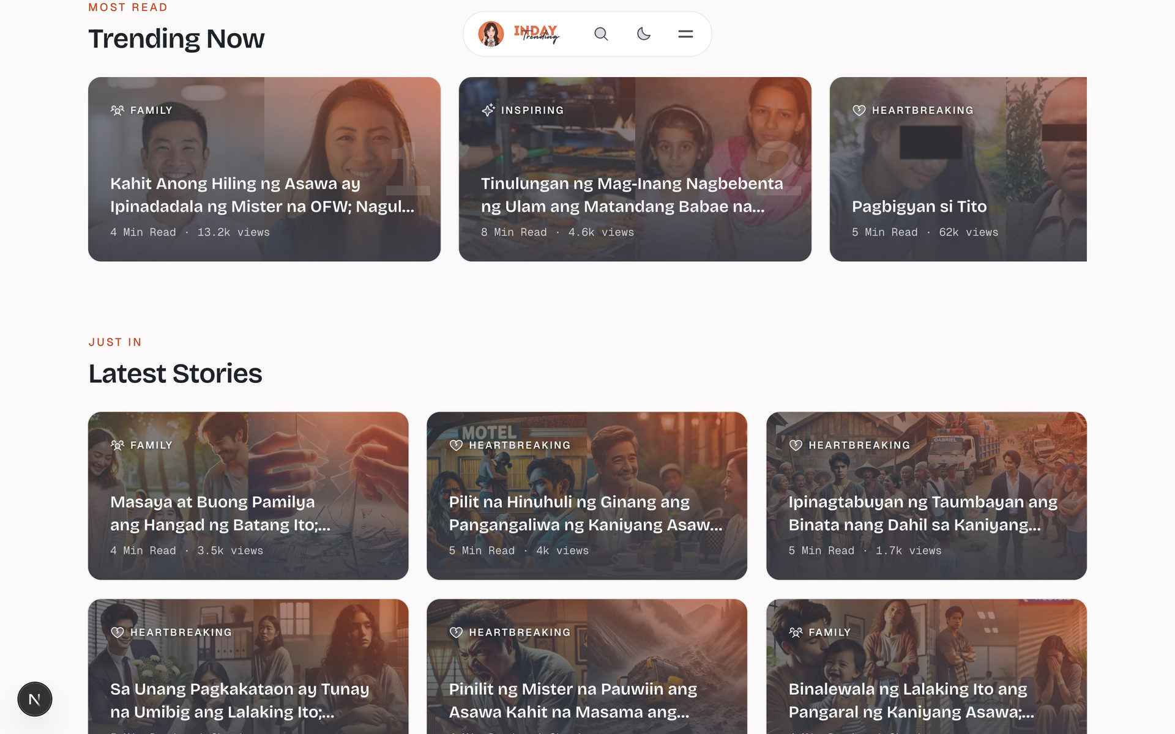
Task: Open Sa Unang Pagkakataon ay Tunay story
Action: point(248,667)
